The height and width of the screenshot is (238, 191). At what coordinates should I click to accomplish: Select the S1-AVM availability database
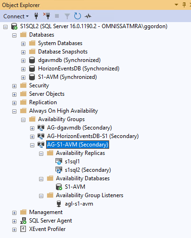click(75, 187)
